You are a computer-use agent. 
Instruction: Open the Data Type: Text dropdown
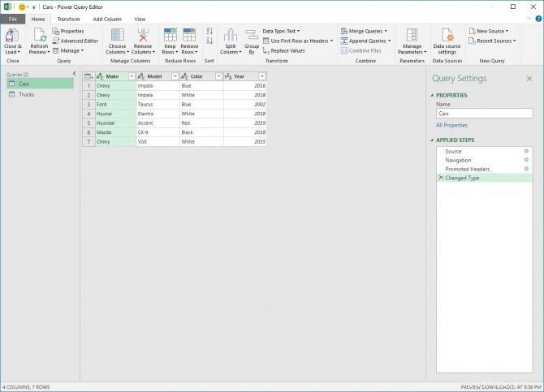pos(282,31)
